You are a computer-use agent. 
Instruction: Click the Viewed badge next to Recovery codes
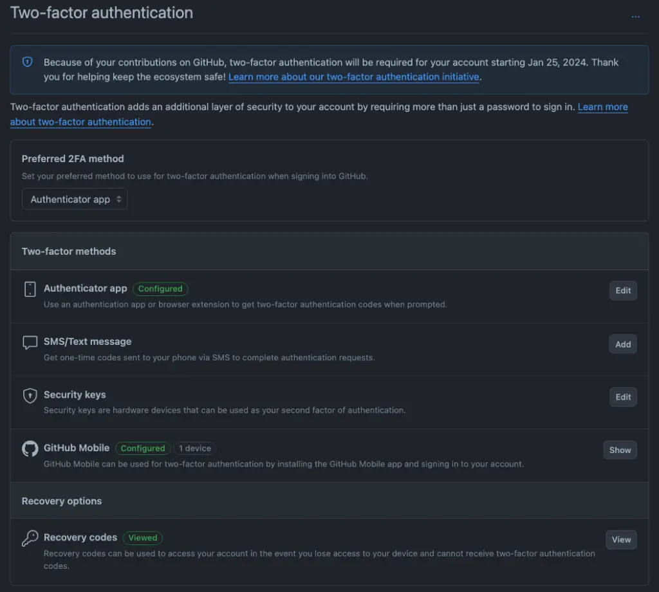pyautogui.click(x=142, y=538)
